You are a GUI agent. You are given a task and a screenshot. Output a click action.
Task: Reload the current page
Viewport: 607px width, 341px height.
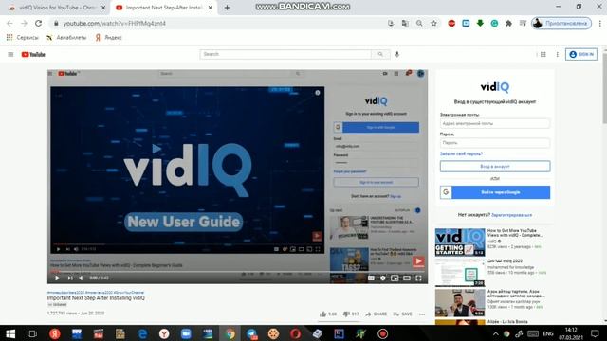[x=38, y=23]
